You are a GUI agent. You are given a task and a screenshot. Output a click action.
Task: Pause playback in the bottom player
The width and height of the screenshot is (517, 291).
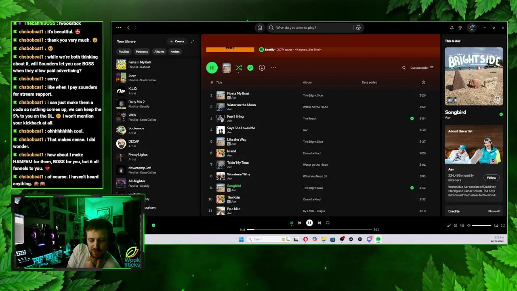(309, 223)
